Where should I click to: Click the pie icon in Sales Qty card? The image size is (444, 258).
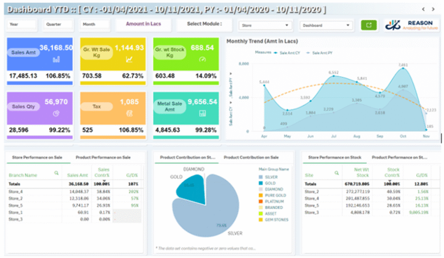click(55, 113)
